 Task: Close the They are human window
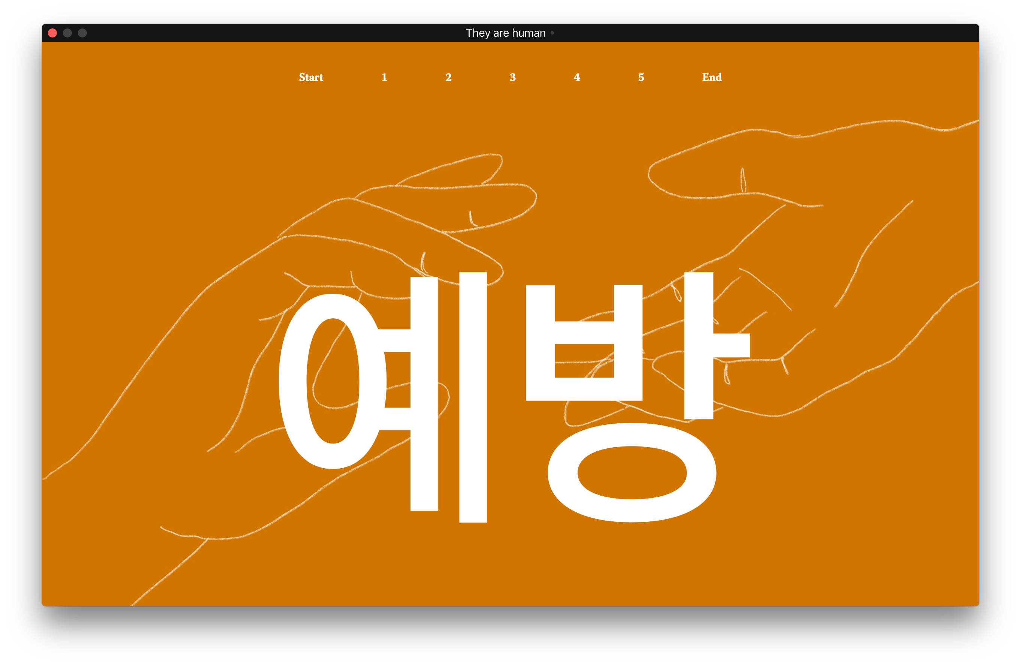tap(53, 33)
